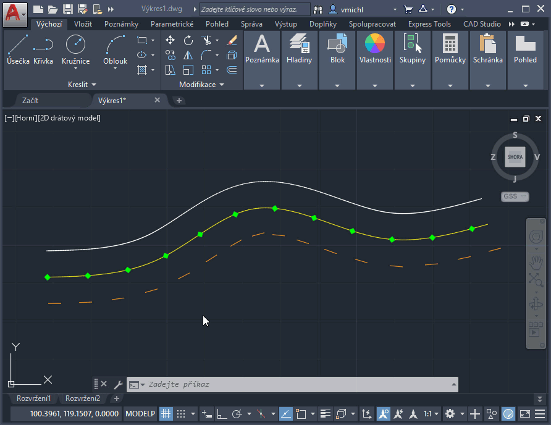Expand the Modifikace panel dropdown
551x425 pixels.
click(x=201, y=84)
